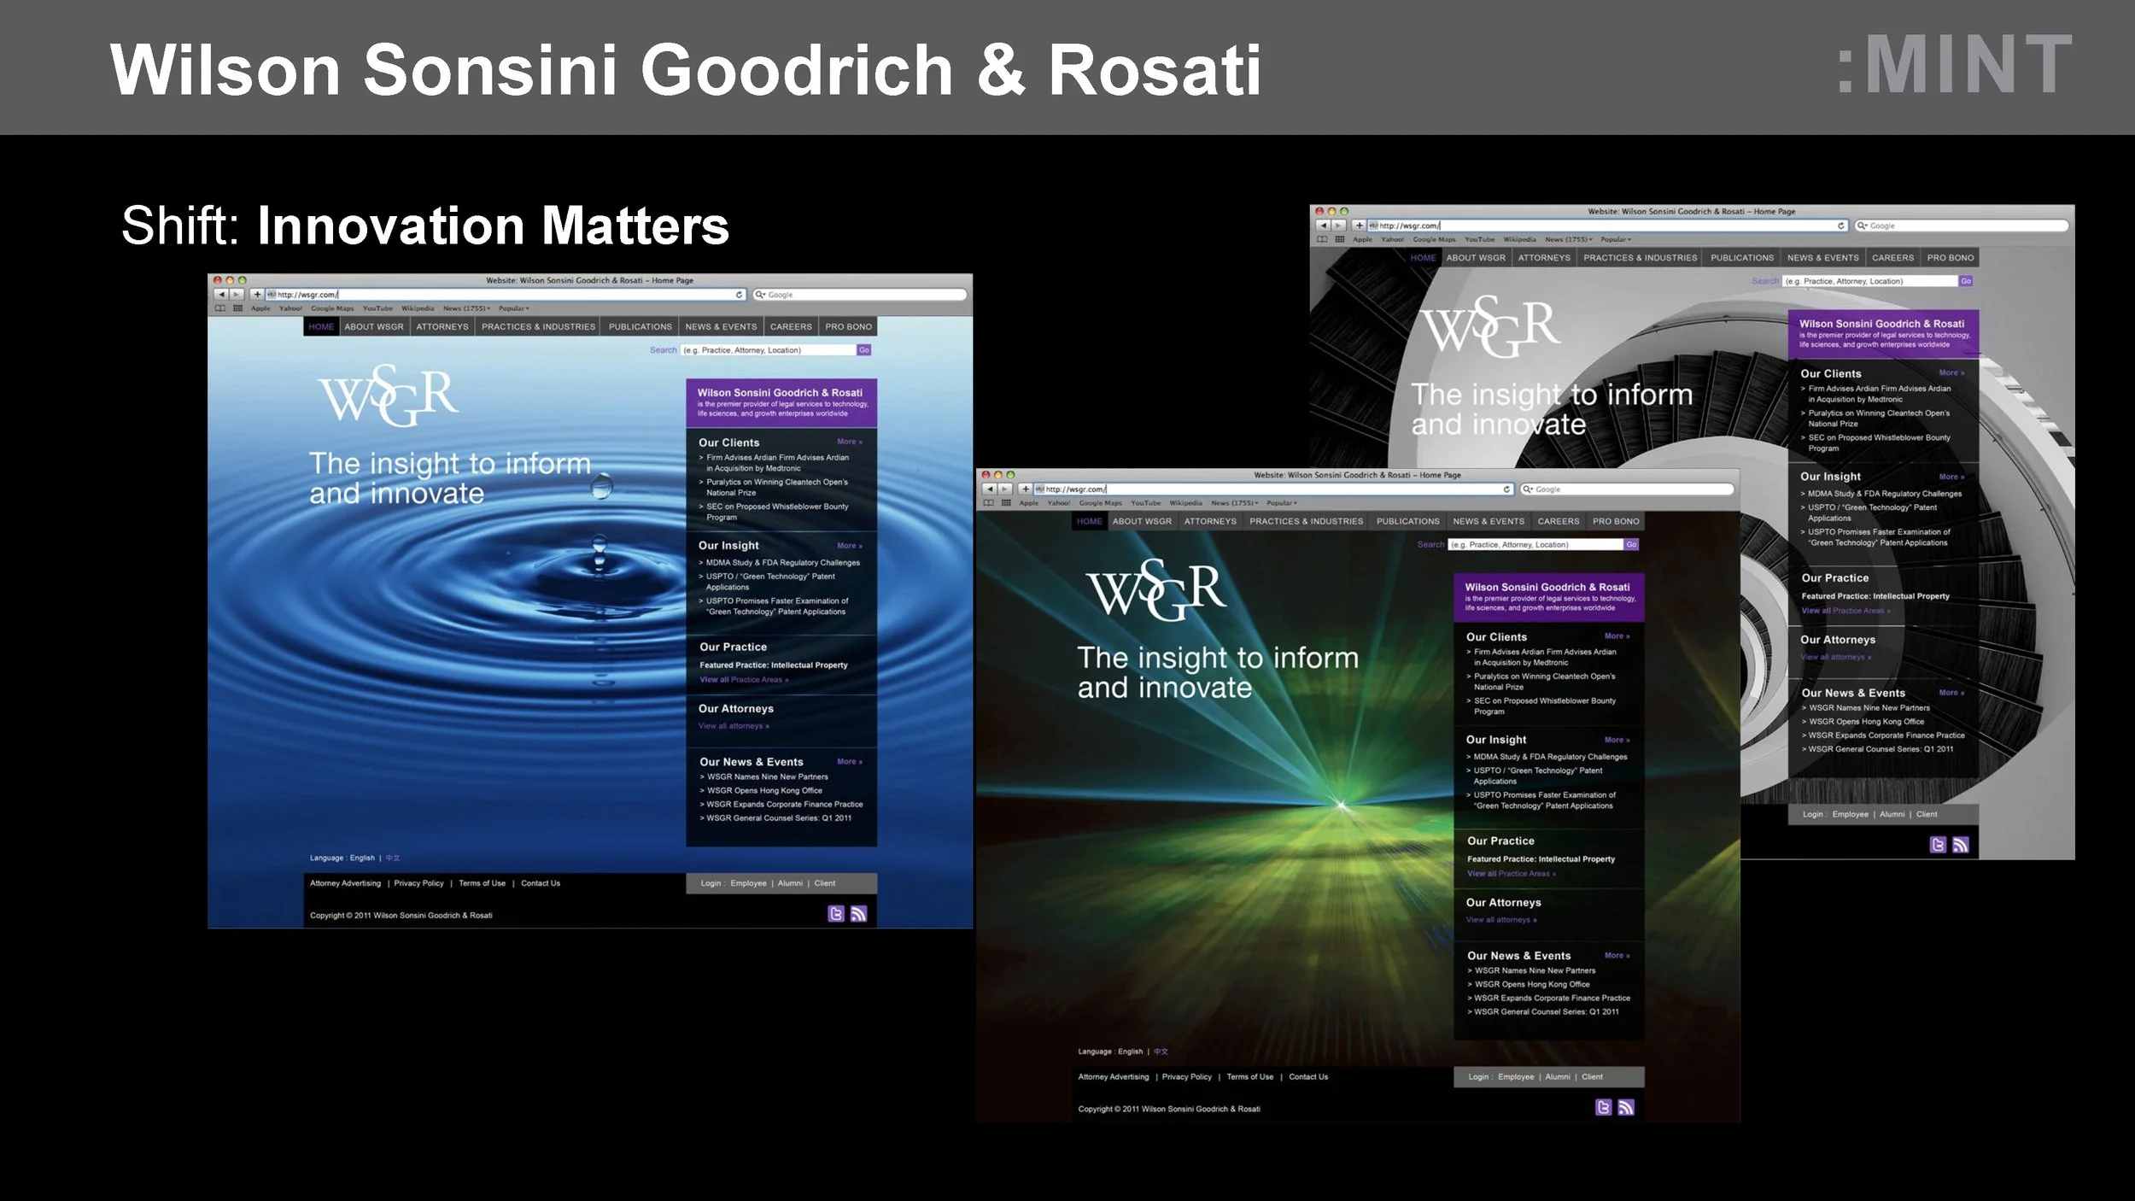Expand Popular bookmarks dropdown in green laser browser
The image size is (2135, 1201).
1281,503
